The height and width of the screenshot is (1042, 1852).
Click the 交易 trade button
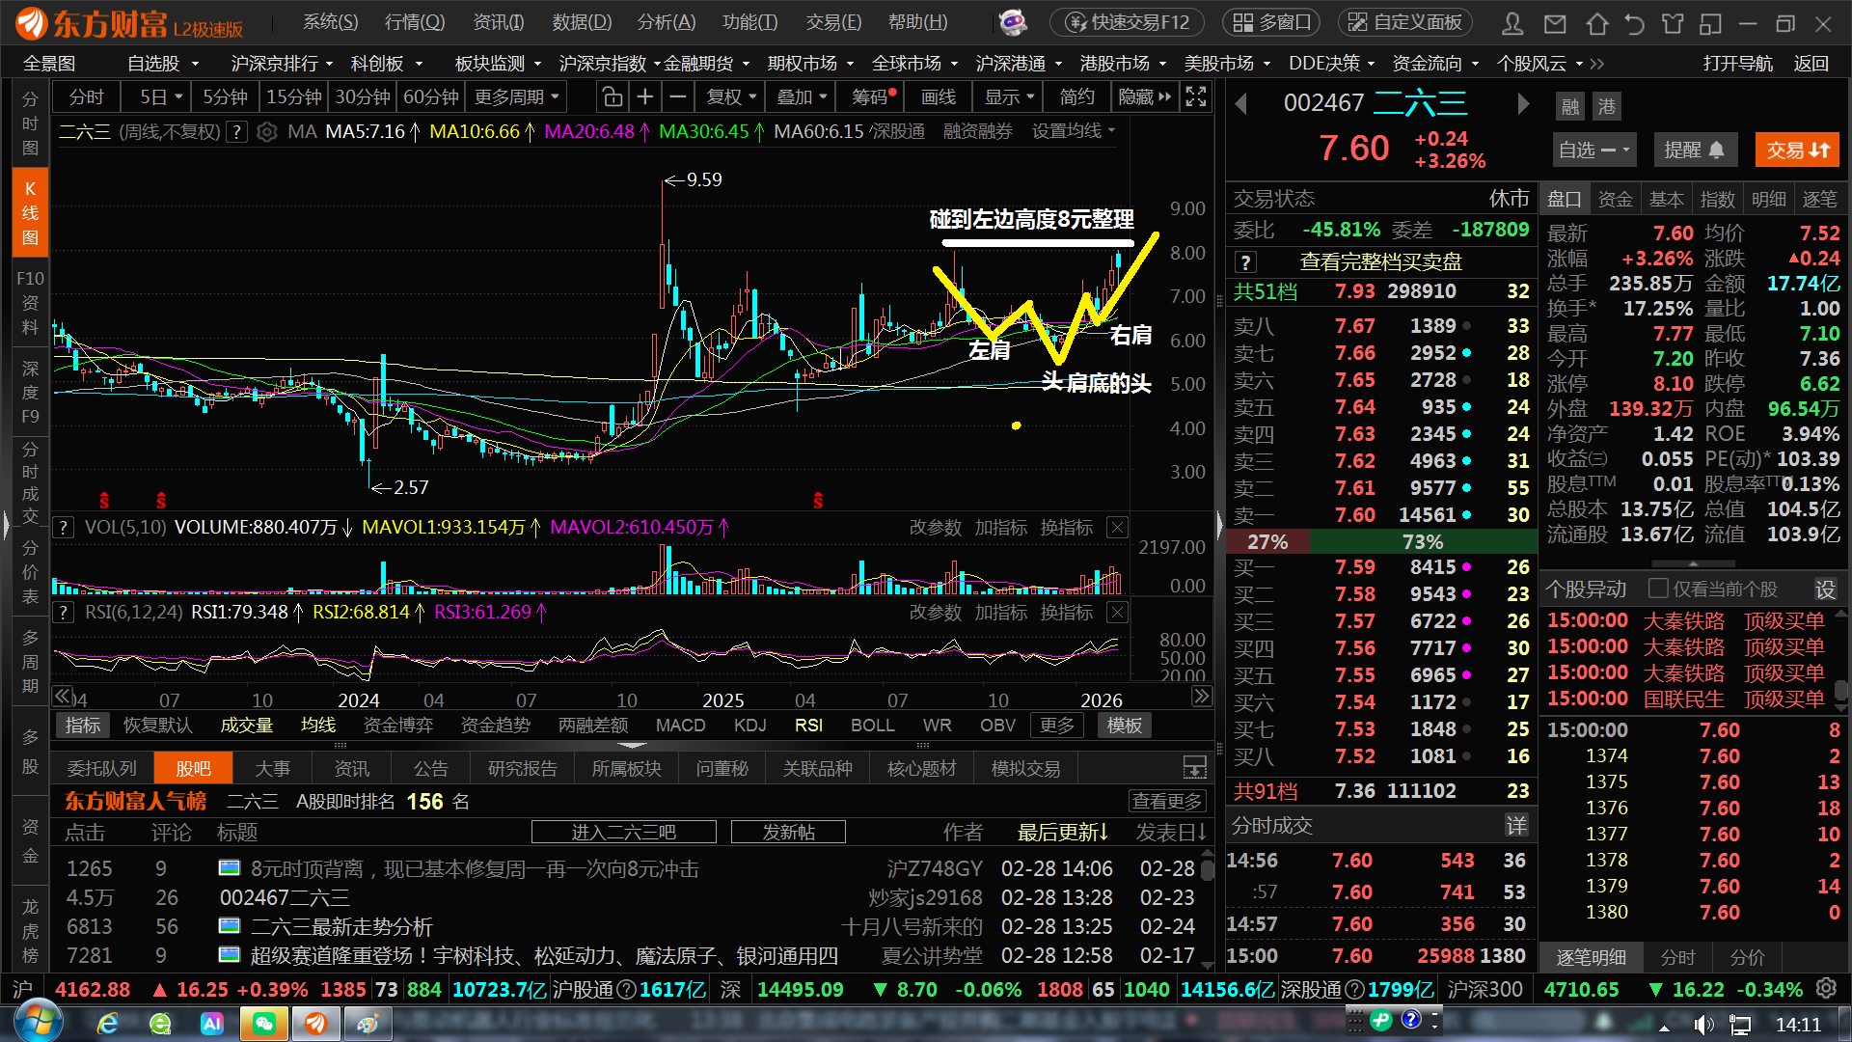coord(1796,151)
